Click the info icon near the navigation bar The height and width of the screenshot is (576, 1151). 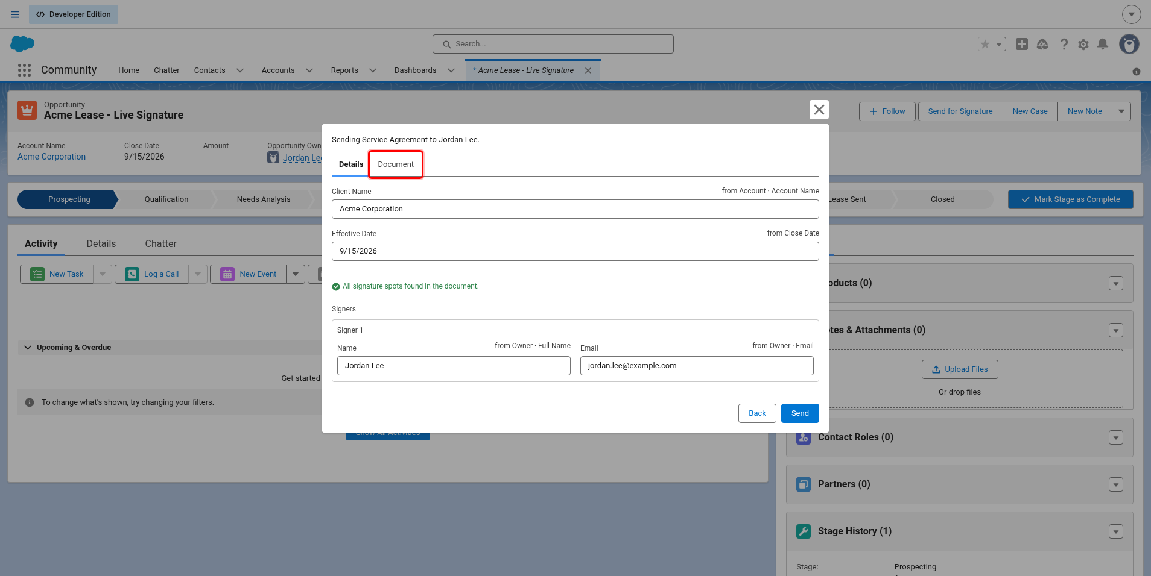pyautogui.click(x=1137, y=72)
